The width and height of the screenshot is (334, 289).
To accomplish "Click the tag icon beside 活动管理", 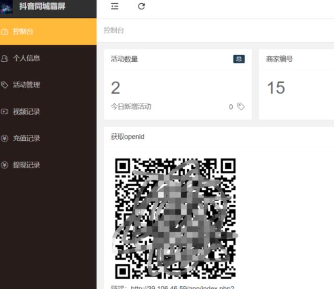I will [5, 85].
